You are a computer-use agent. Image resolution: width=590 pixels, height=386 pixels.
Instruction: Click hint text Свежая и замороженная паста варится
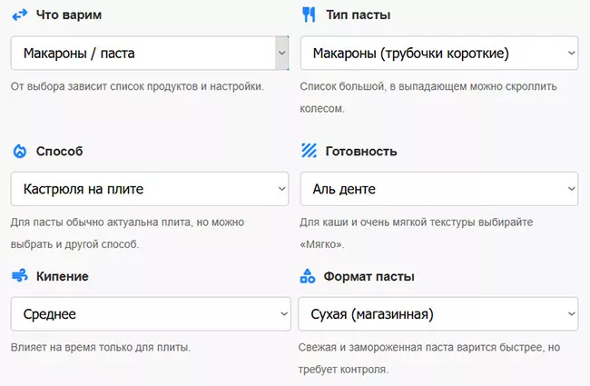click(x=429, y=358)
